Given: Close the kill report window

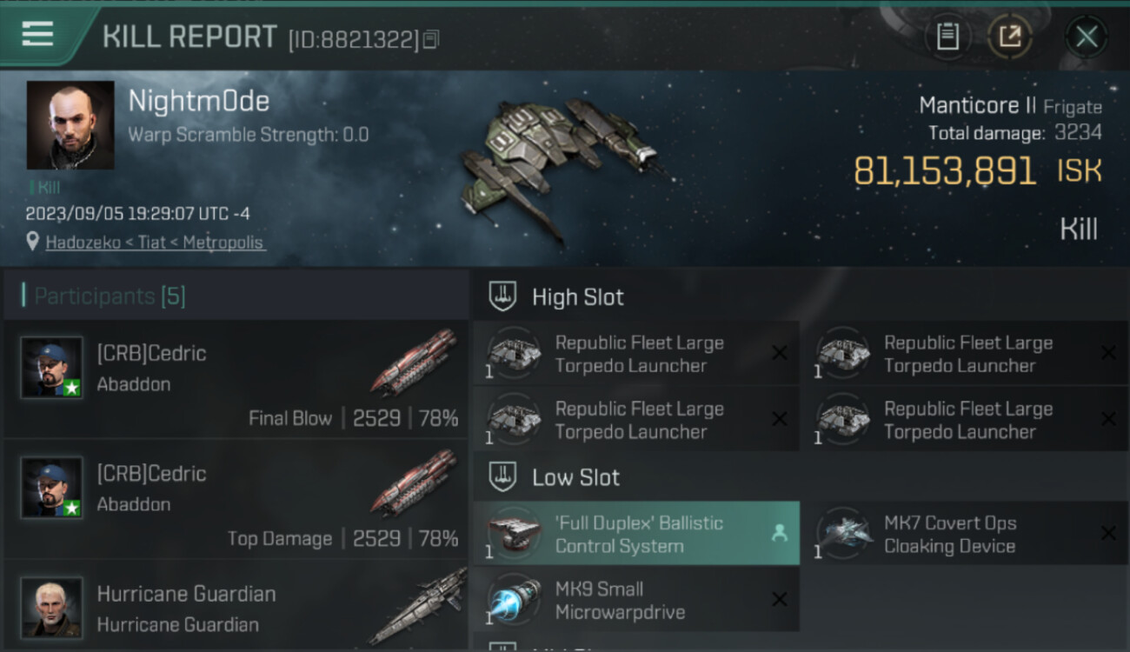Looking at the screenshot, I should point(1087,37).
